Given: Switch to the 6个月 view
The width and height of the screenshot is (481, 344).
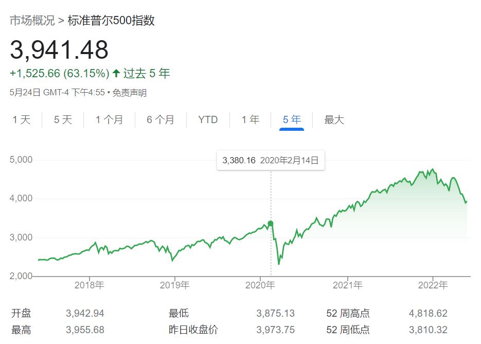Looking at the screenshot, I should coord(161,119).
